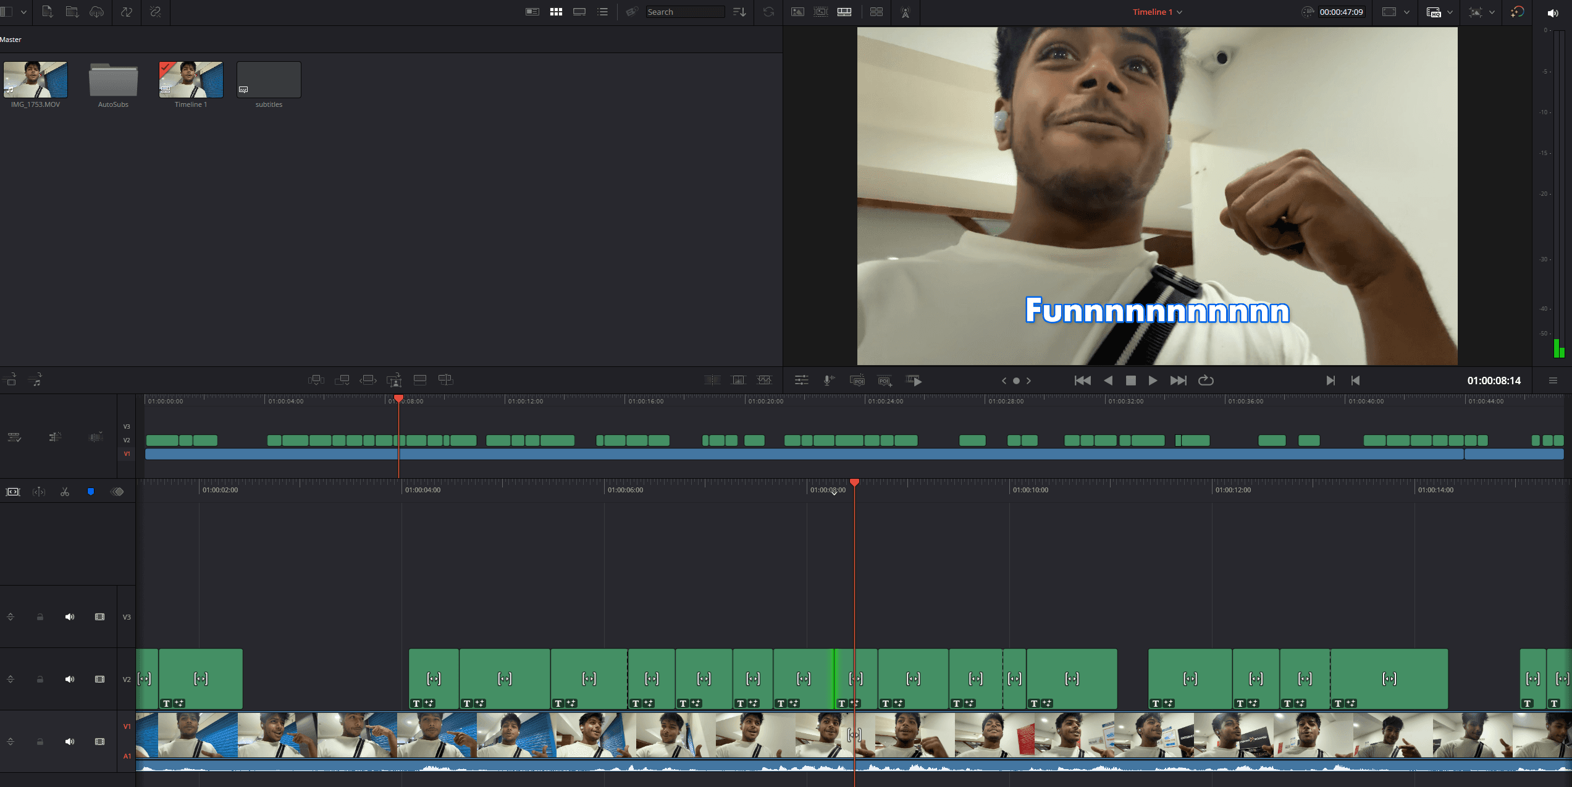1572x787 pixels.
Task: Expand the Timeline 1 dropdown
Action: [x=1179, y=12]
